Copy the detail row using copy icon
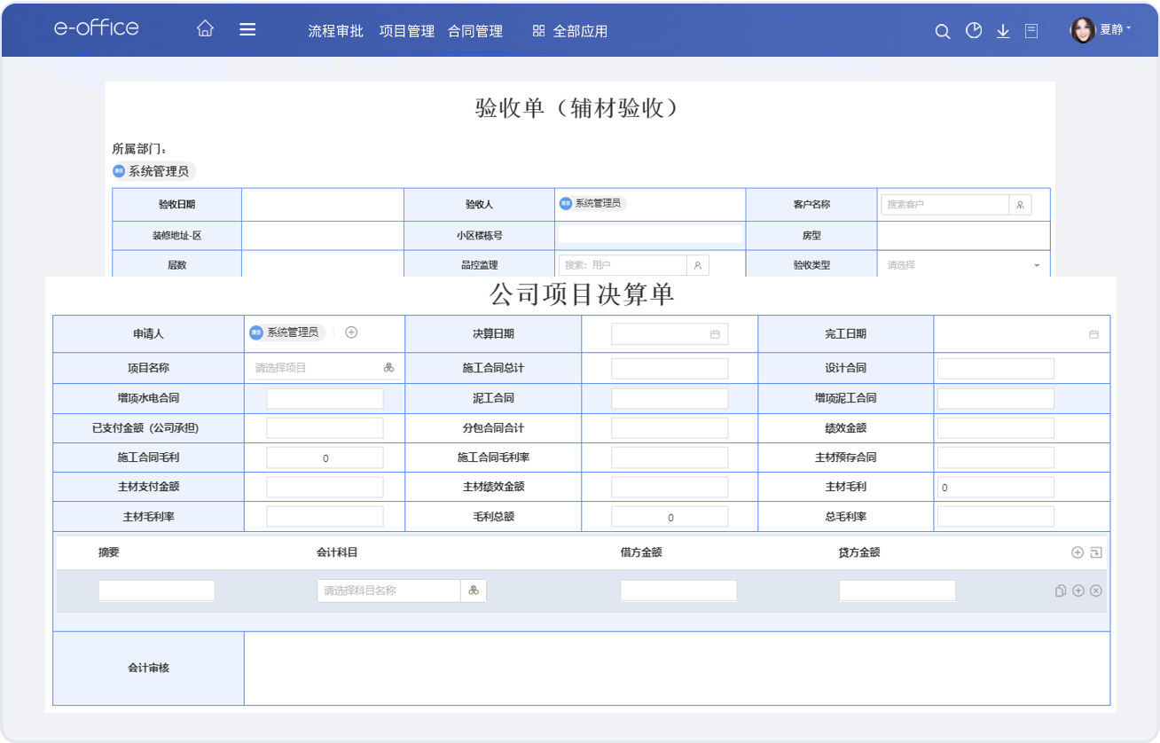 [x=1060, y=590]
